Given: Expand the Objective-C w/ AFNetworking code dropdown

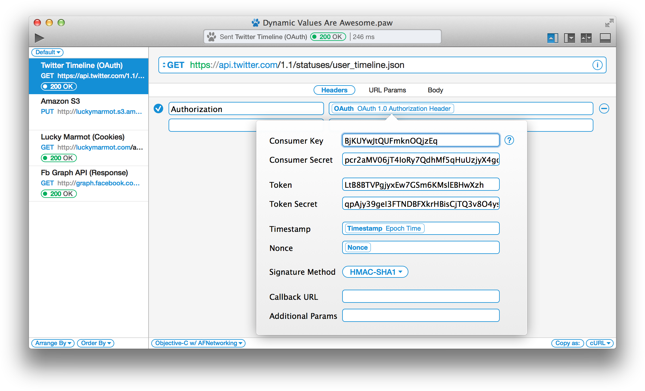Looking at the screenshot, I should coord(198,343).
